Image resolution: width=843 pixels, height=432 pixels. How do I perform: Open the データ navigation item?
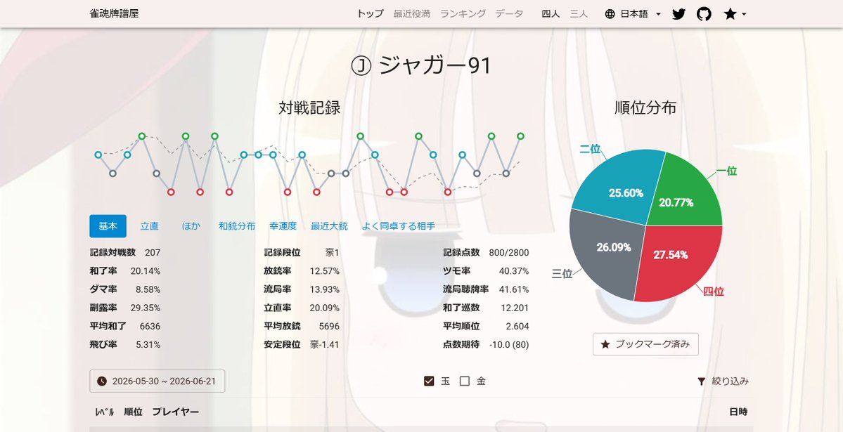[509, 14]
